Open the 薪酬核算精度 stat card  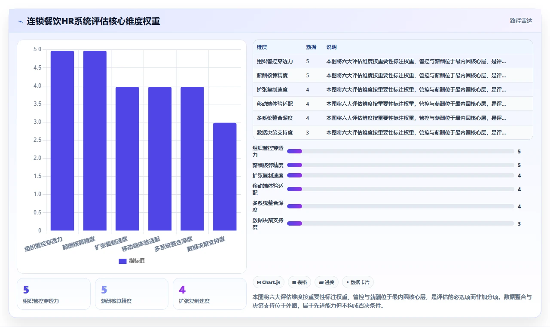pos(131,294)
